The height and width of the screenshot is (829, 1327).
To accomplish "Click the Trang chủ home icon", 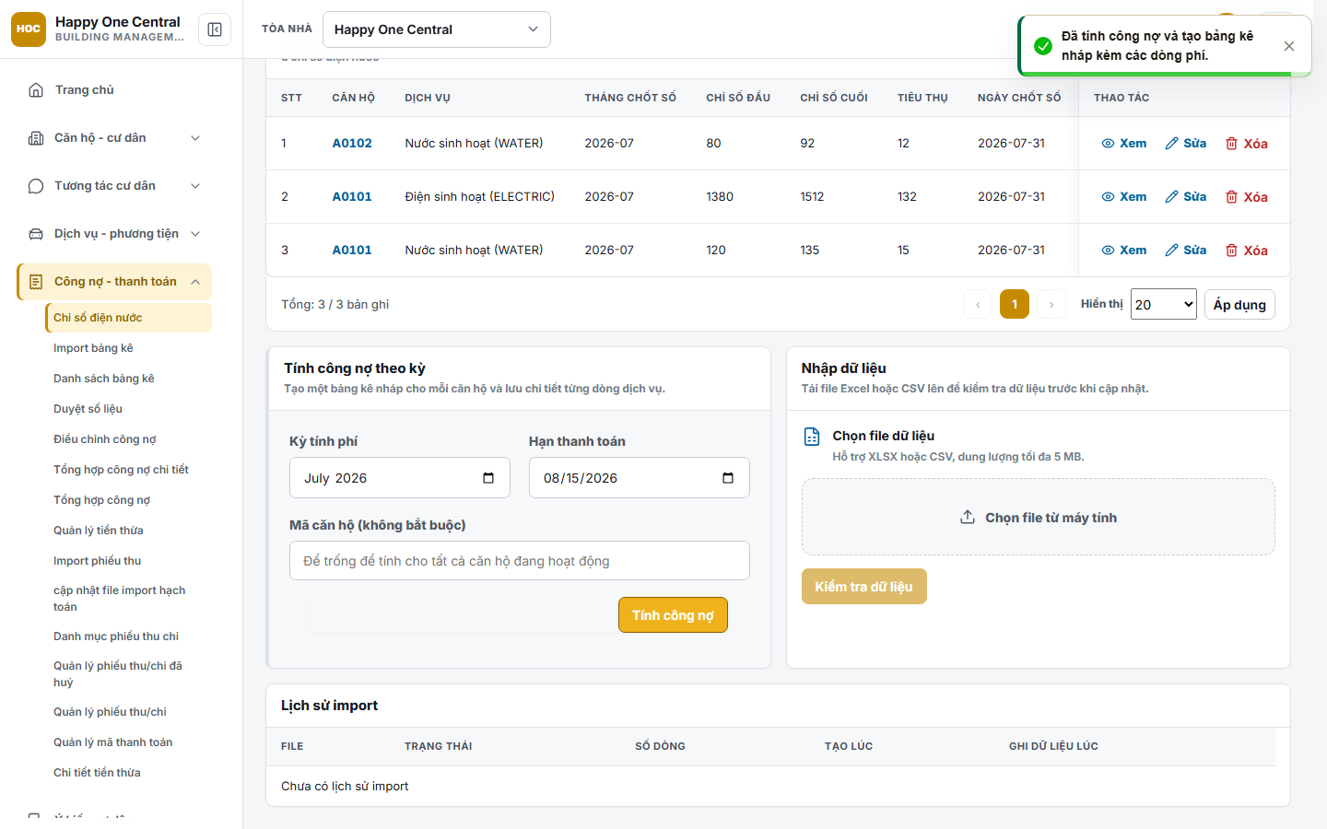I will point(36,90).
